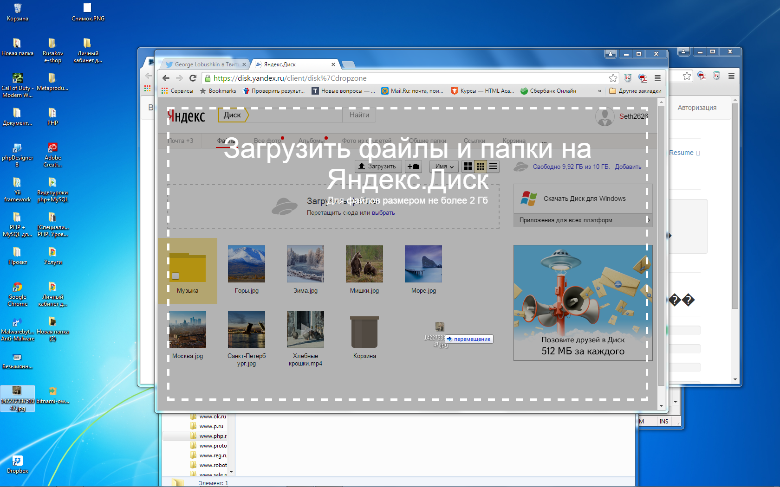Viewport: 780px width, 487px height.
Task: Click the Добавить storage link
Action: coord(628,167)
